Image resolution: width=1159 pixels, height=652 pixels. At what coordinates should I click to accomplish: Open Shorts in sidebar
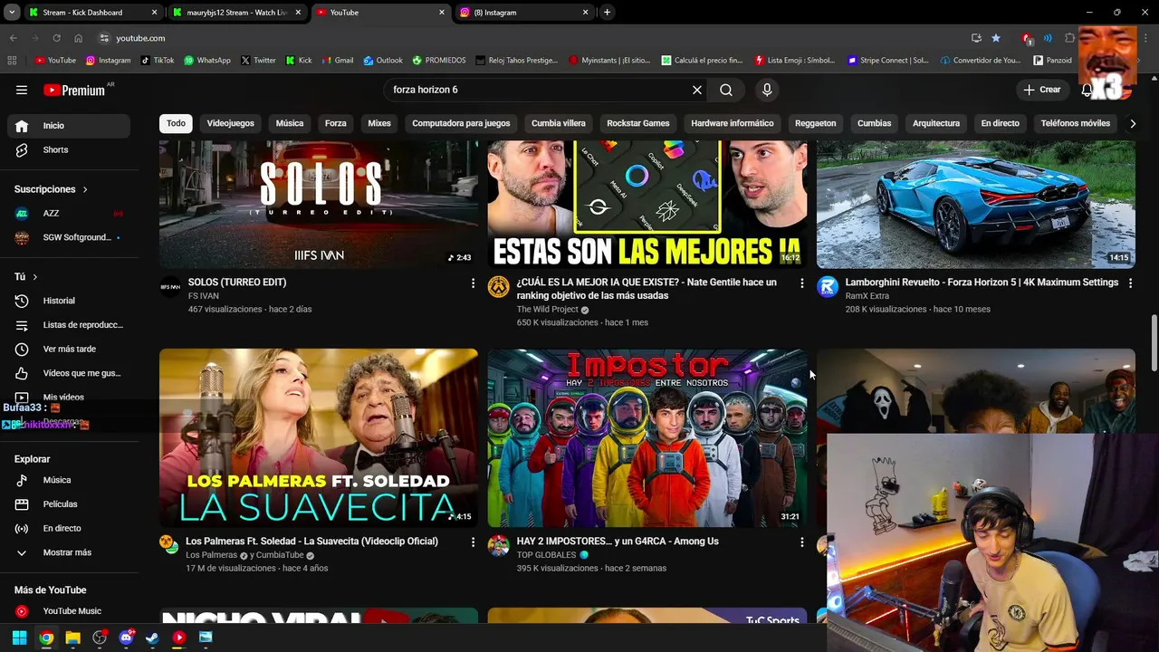[69, 149]
